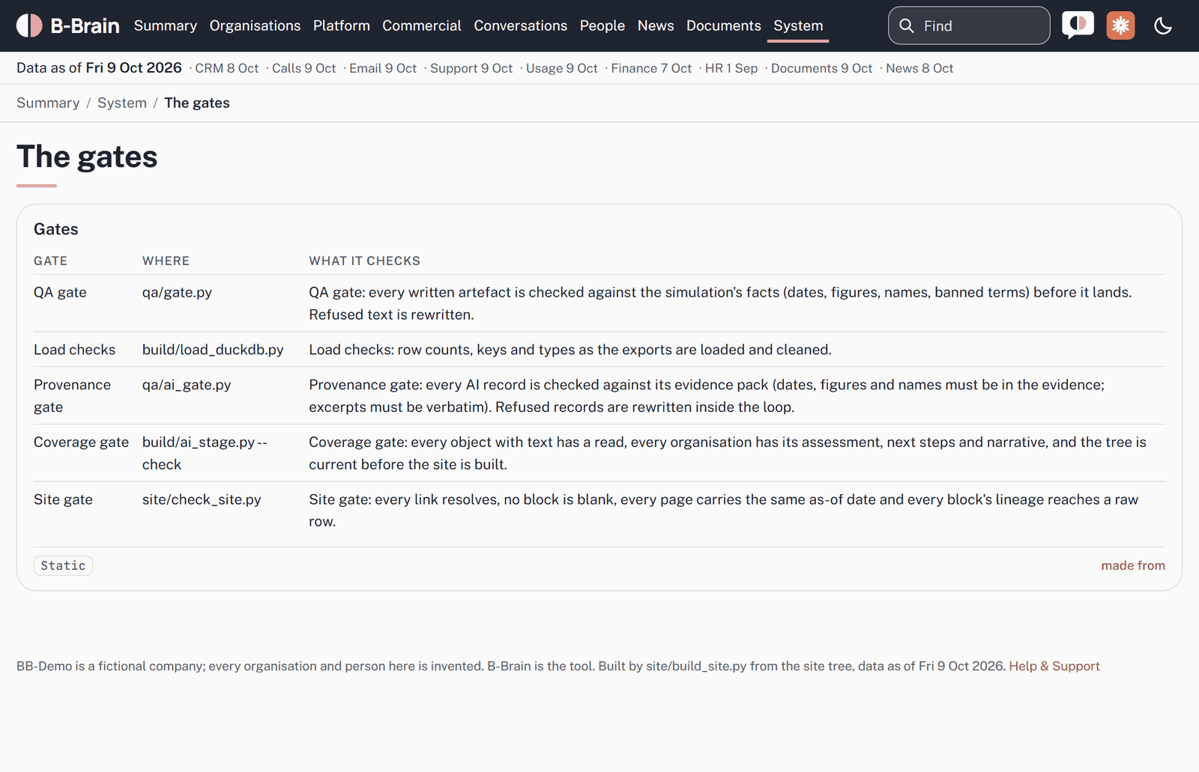Click the 'made from' link

coord(1133,565)
